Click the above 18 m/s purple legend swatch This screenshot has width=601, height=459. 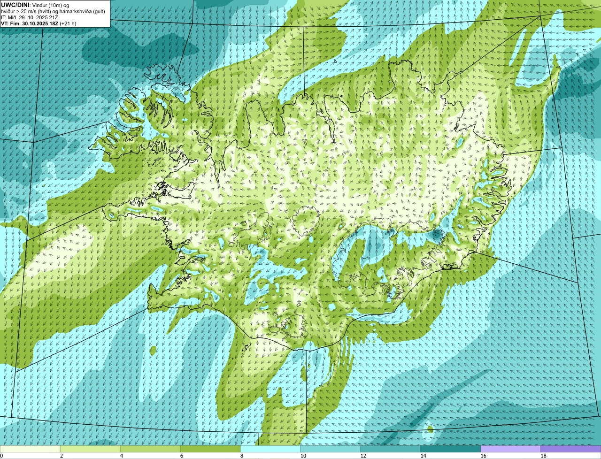tap(571, 449)
